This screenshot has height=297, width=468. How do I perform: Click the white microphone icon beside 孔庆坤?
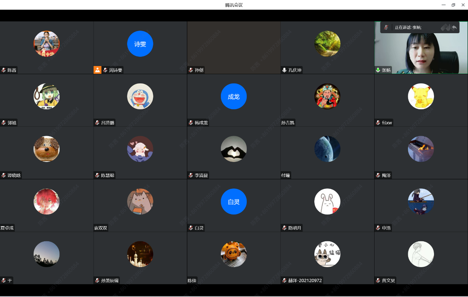tap(284, 70)
